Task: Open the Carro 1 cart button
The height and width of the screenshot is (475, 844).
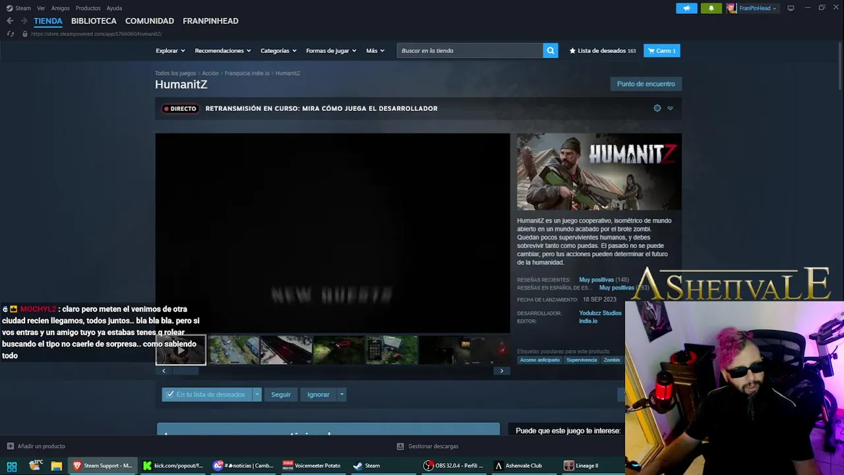Action: 662,51
